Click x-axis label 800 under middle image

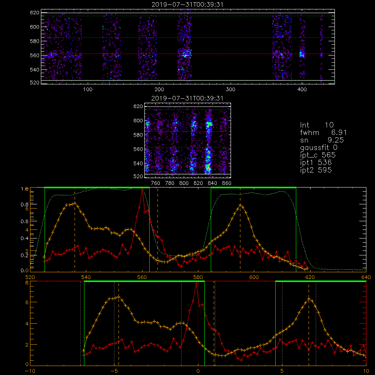184,183
